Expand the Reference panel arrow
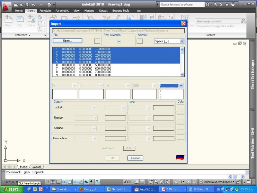The width and height of the screenshot is (257, 193). (x=30, y=35)
